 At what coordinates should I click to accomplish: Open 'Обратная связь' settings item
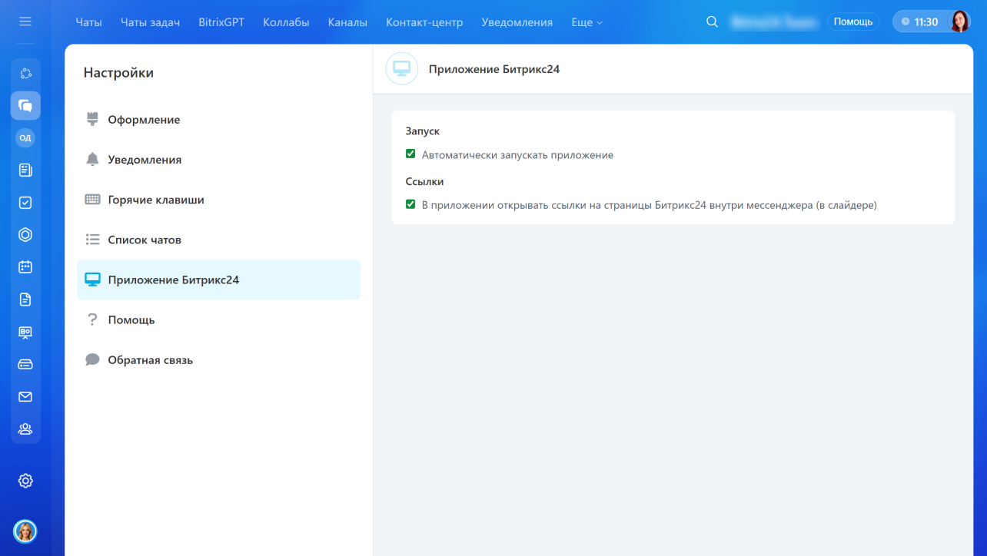pos(150,360)
